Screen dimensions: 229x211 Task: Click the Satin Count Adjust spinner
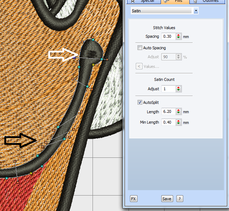178,89
